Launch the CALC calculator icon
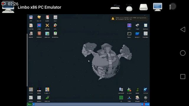 coord(55,17)
